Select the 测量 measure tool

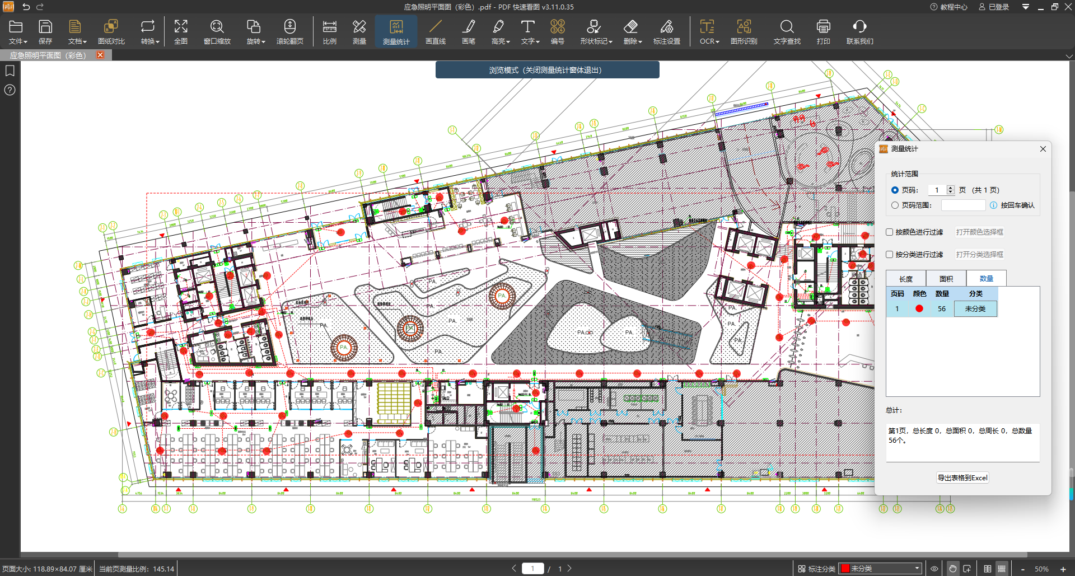tap(359, 32)
